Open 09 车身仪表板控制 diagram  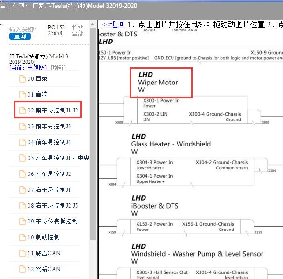point(53,222)
